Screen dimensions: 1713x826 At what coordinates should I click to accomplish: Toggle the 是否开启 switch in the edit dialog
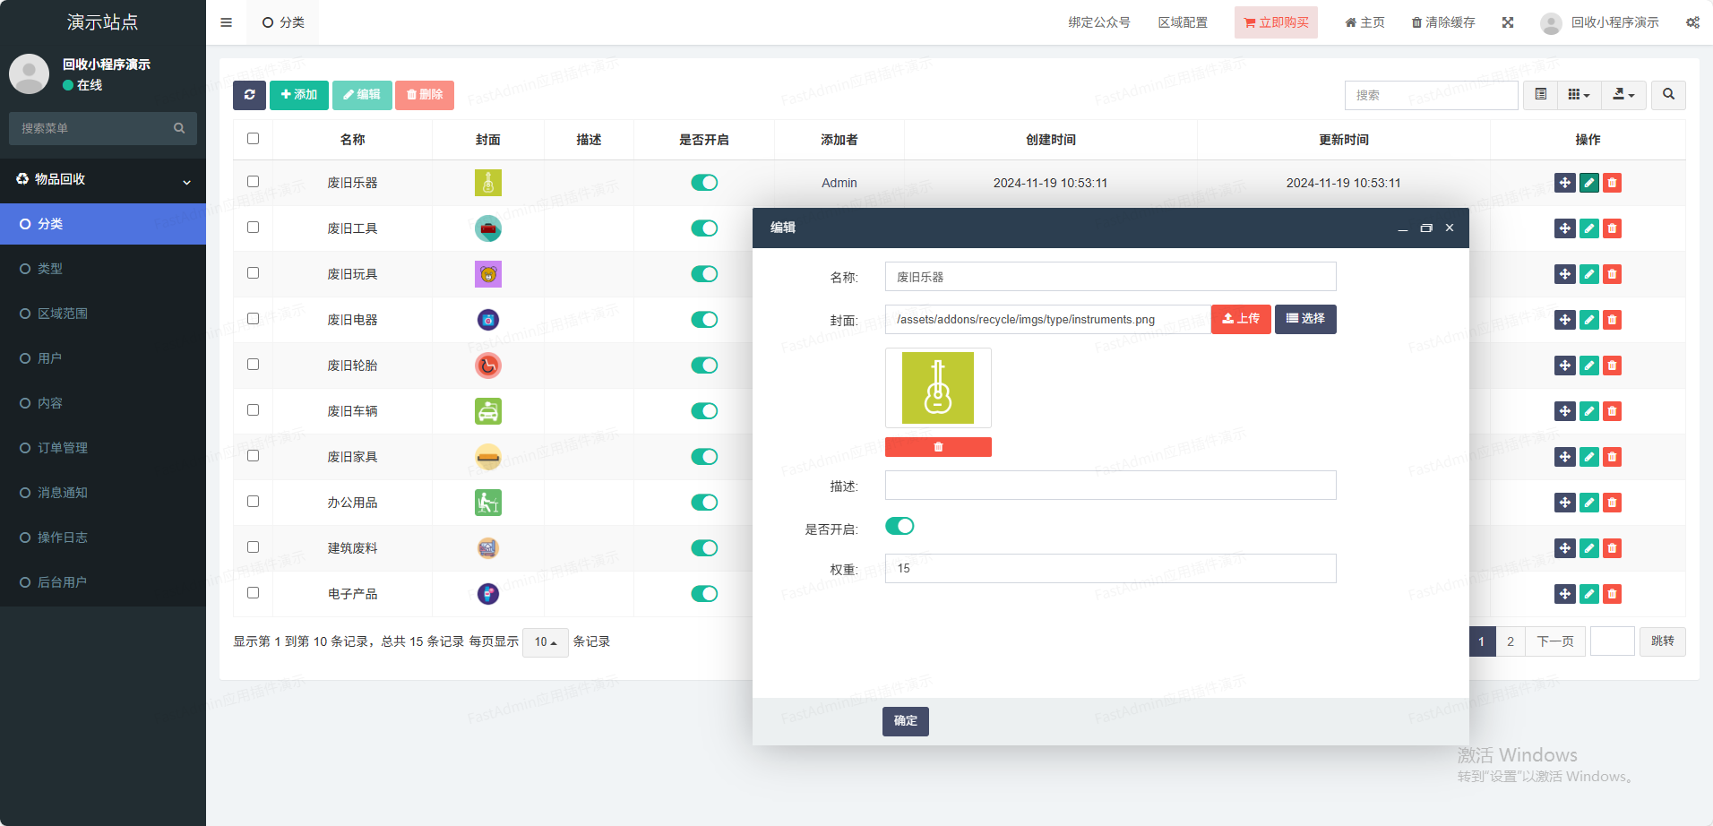[900, 526]
